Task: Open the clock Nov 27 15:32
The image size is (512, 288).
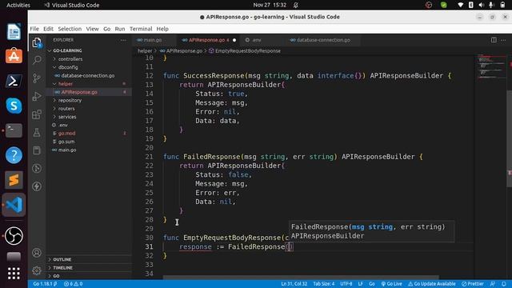Action: 270,5
